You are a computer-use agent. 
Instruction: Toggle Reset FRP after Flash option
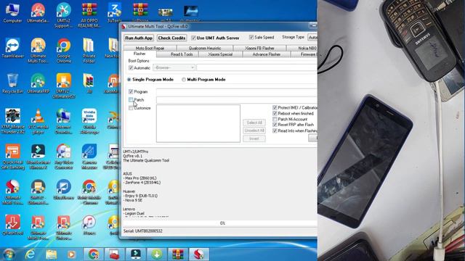click(275, 125)
